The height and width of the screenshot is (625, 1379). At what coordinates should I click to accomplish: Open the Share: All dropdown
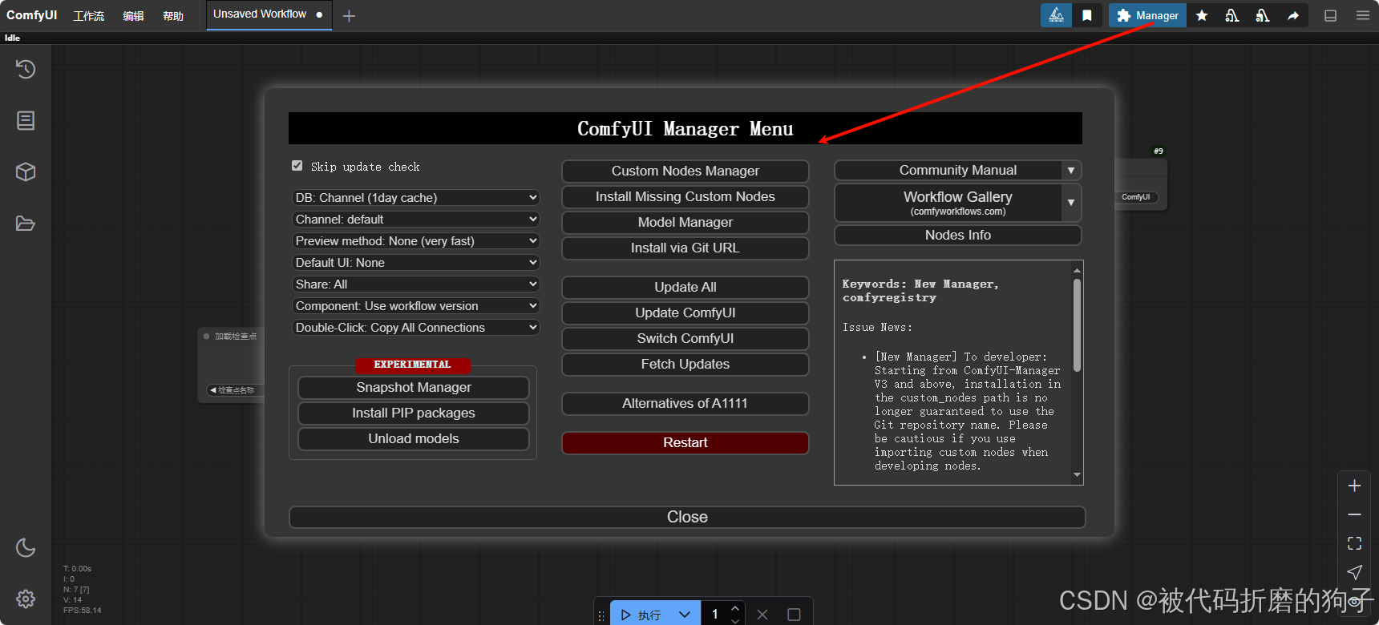[x=415, y=284]
